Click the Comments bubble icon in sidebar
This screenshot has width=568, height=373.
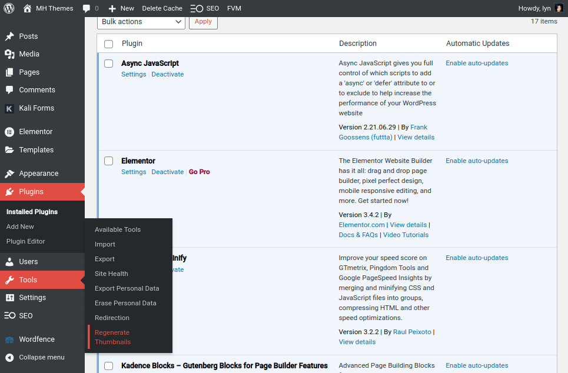[x=10, y=90]
